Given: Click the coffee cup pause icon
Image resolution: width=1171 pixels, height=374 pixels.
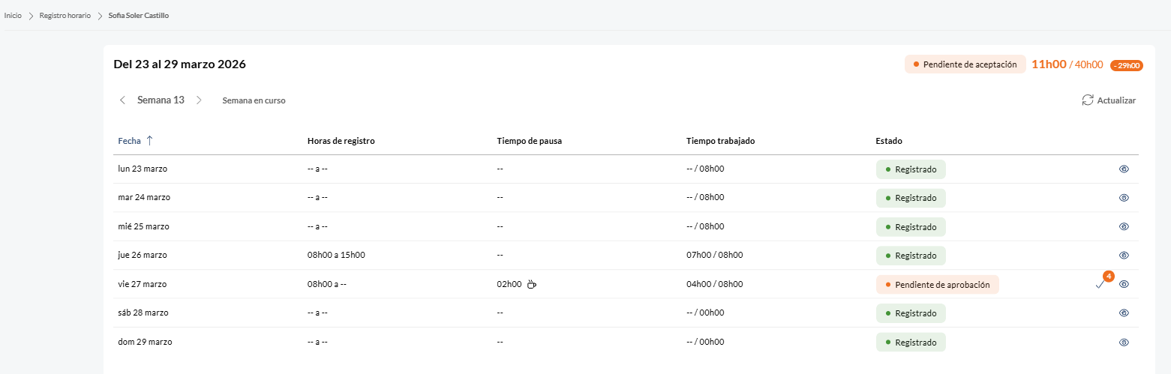Looking at the screenshot, I should [x=532, y=284].
